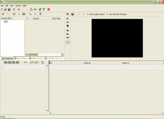This screenshot has height=119, width=164.
Task: Click the page with pencil icon above the tracks
Action: pos(43,62)
